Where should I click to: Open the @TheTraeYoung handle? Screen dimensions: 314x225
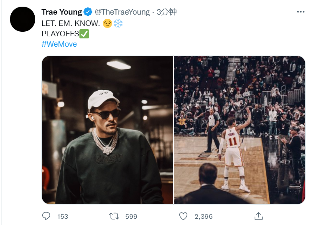pyautogui.click(x=122, y=12)
